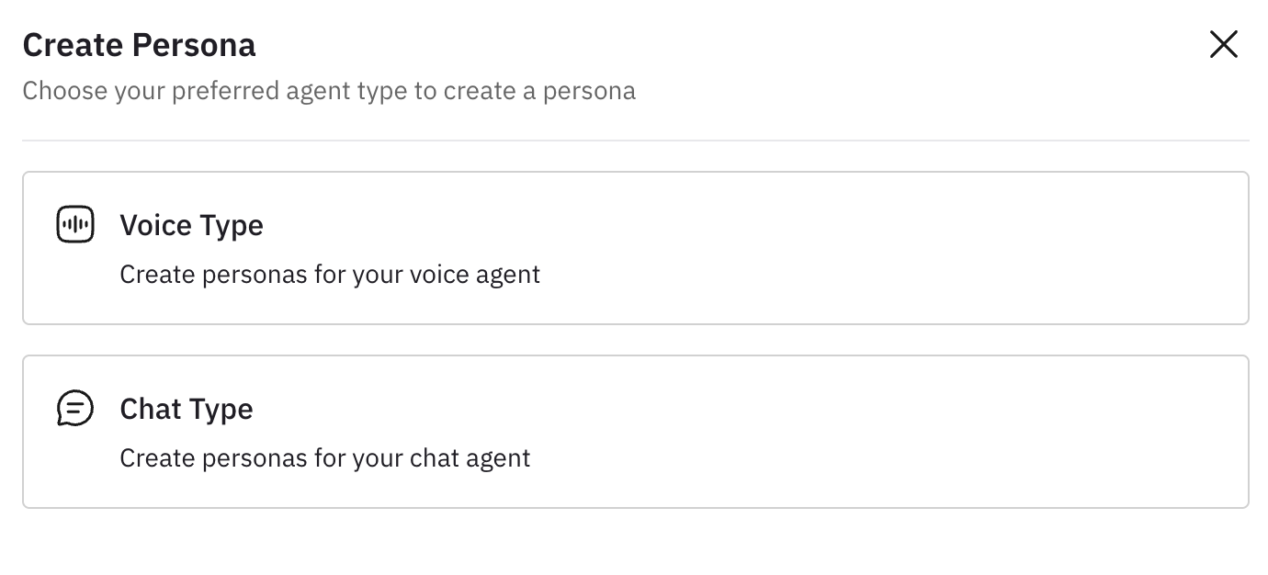Click the "Voice Type" heading text
This screenshot has width=1268, height=575.
pyautogui.click(x=191, y=225)
